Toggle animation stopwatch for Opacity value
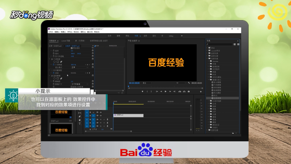 tap(53, 65)
